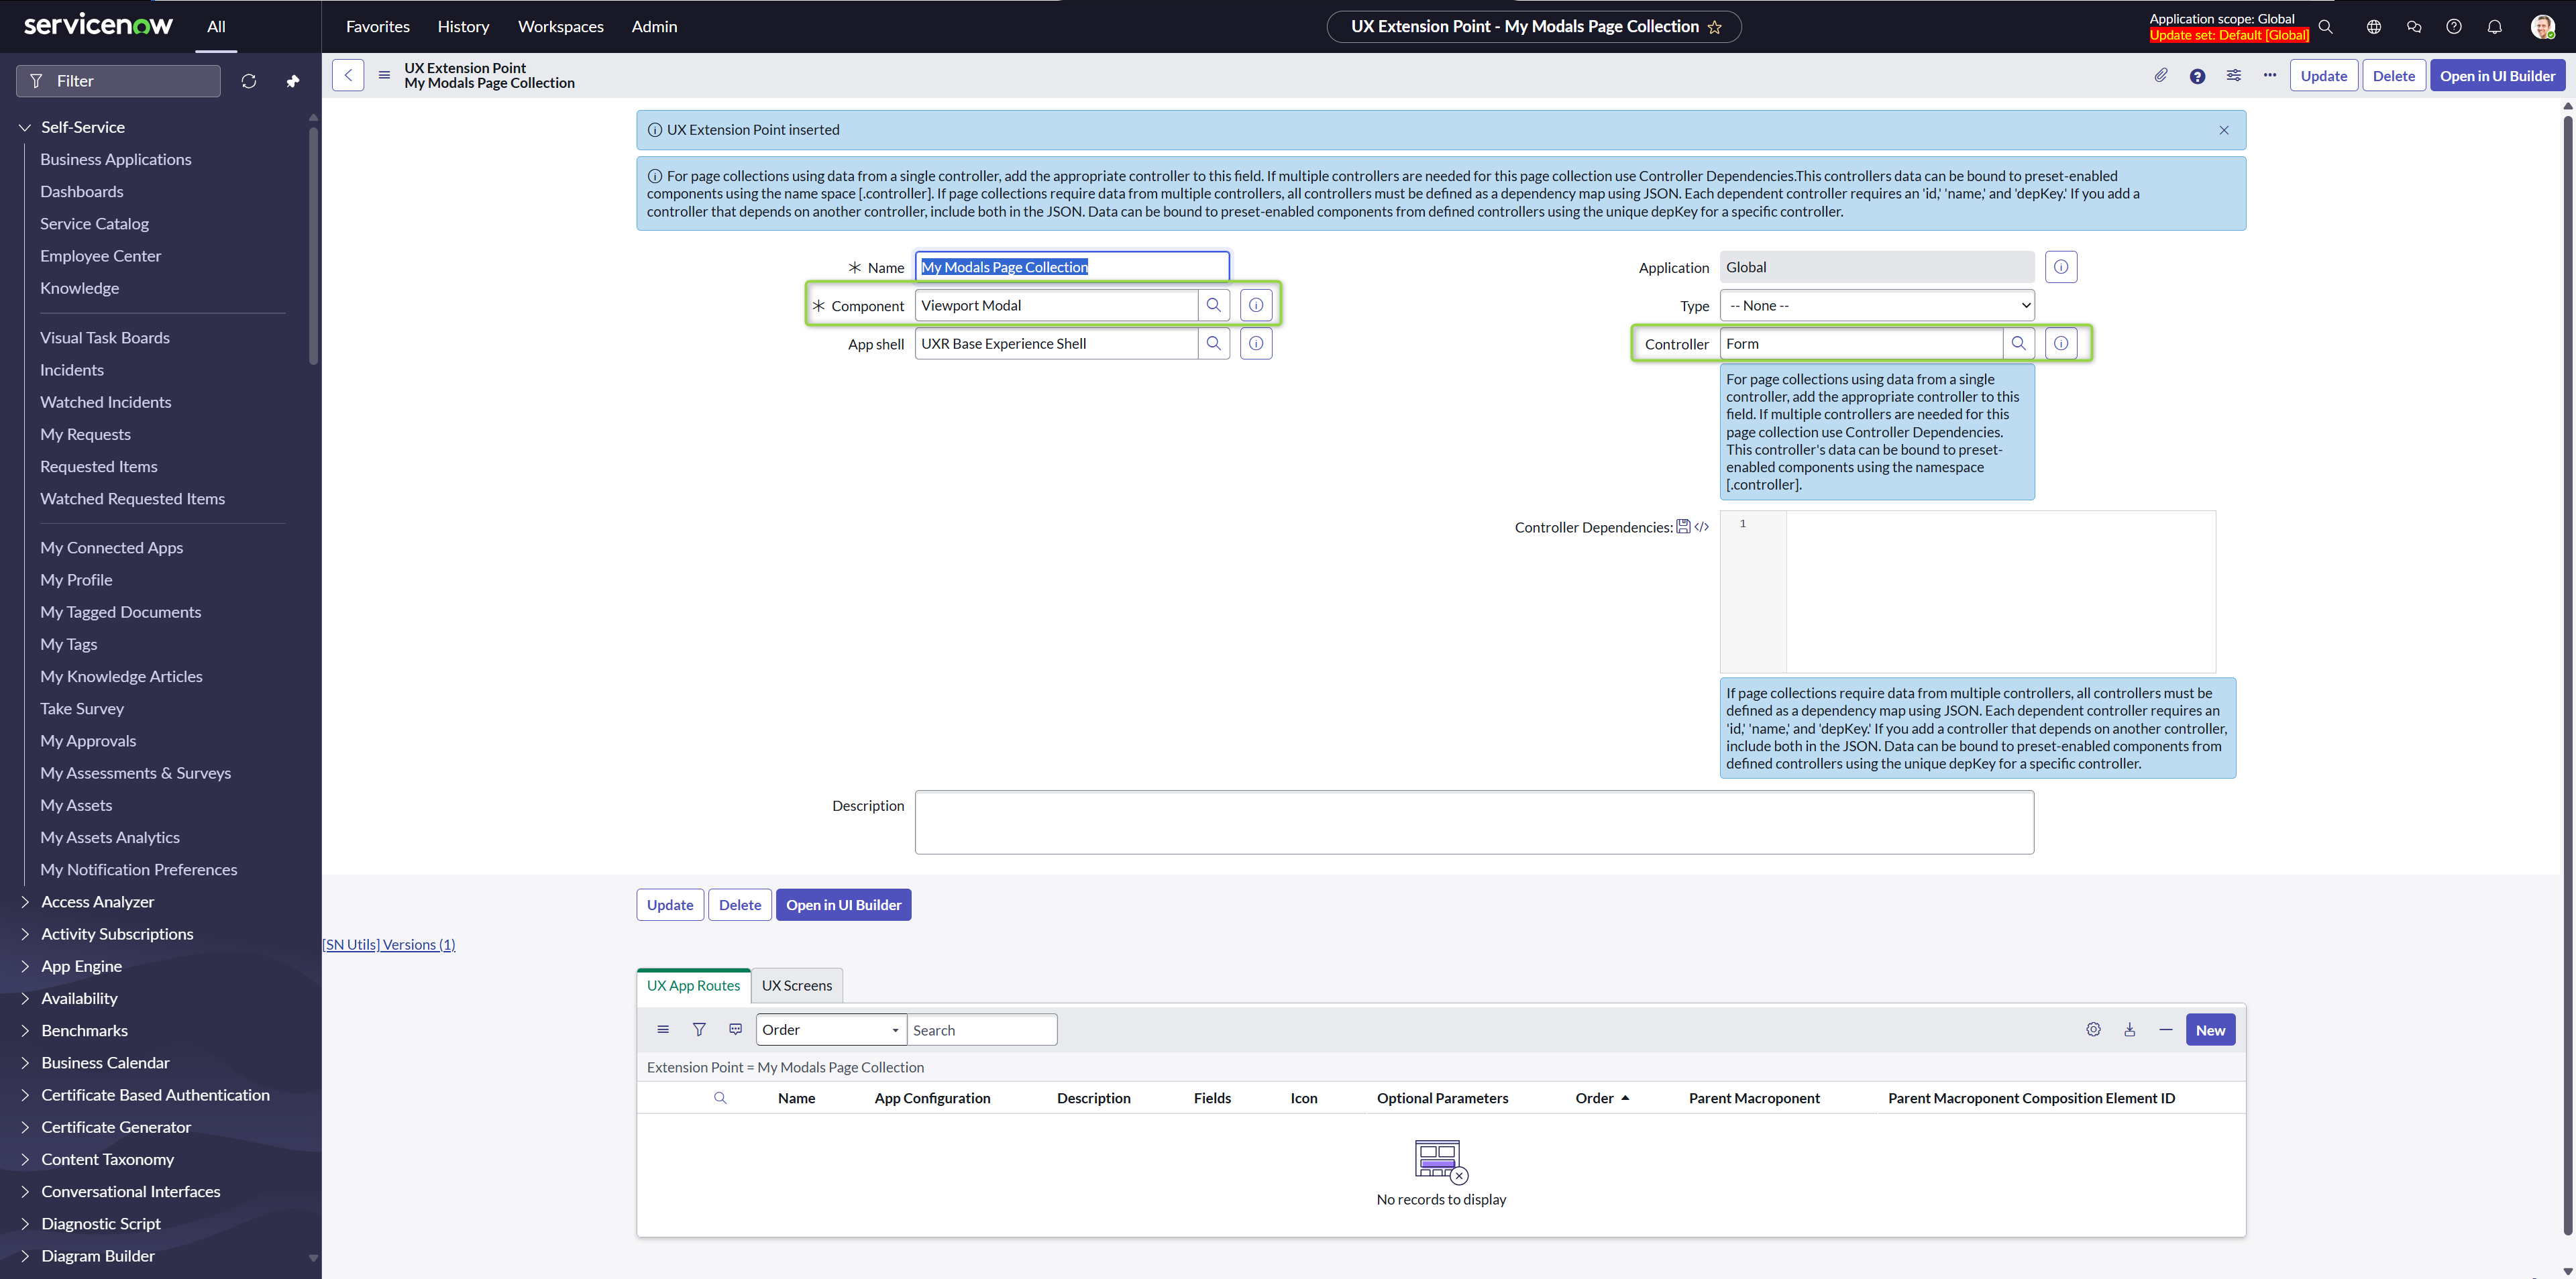Click the list filter funnel icon

coord(699,1029)
